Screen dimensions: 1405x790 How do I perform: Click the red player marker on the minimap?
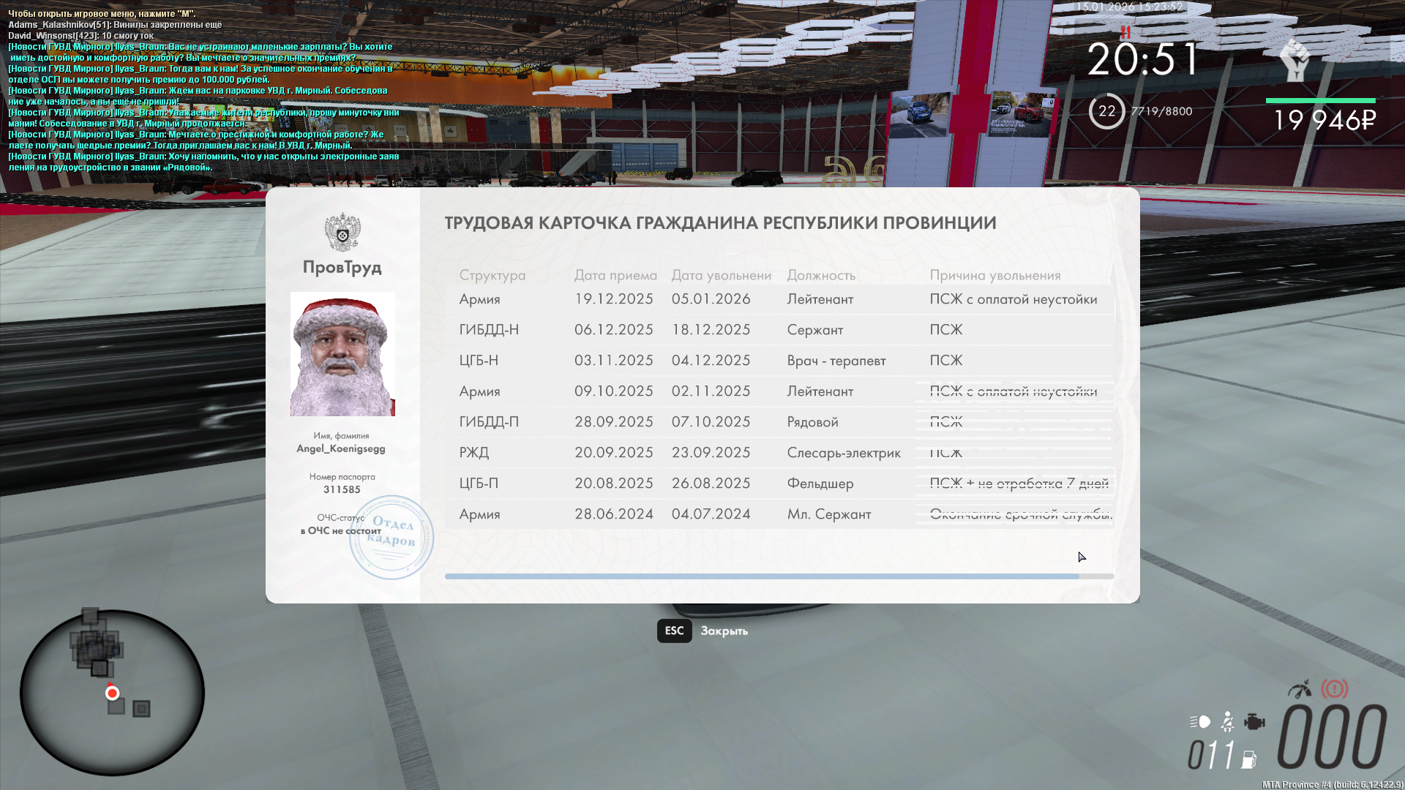click(x=112, y=693)
